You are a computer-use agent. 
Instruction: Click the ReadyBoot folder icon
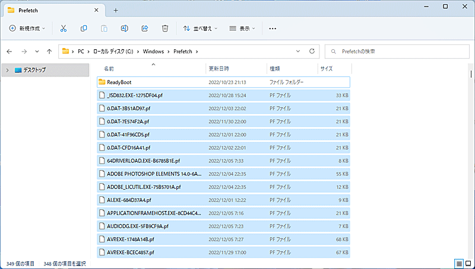[102, 82]
